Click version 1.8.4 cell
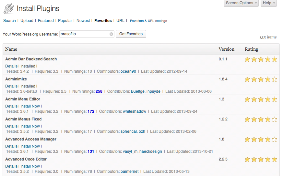Viewport: 283px width, 176px height. [x=223, y=79]
